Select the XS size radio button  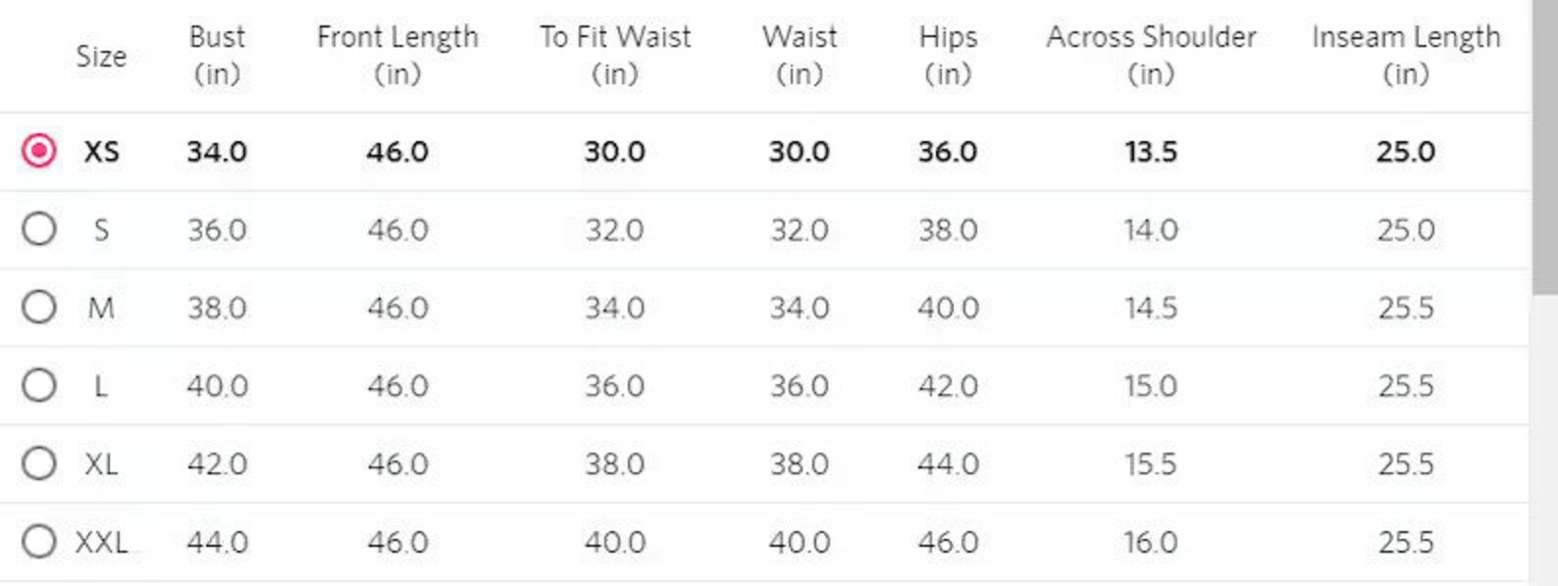[38, 151]
